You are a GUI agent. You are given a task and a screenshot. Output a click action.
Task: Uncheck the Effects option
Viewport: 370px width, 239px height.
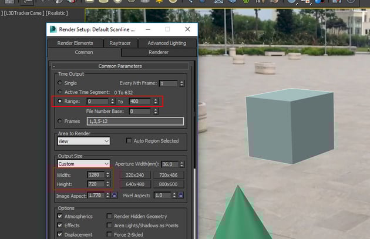click(x=60, y=225)
